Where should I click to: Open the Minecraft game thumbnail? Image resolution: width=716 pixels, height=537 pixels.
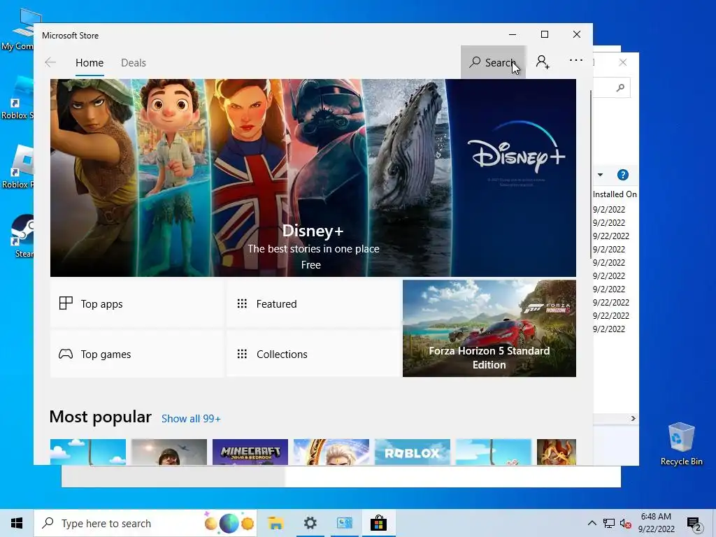tap(250, 452)
